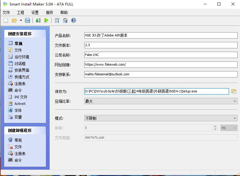Click the Compile installer icon with green arrow
This screenshot has height=176, width=240.
tap(38, 20)
